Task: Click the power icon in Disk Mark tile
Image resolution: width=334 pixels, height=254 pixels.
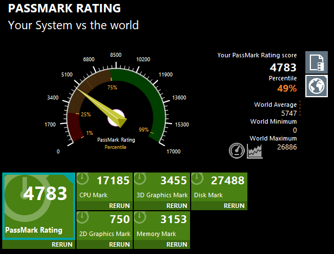Action: pos(197,178)
